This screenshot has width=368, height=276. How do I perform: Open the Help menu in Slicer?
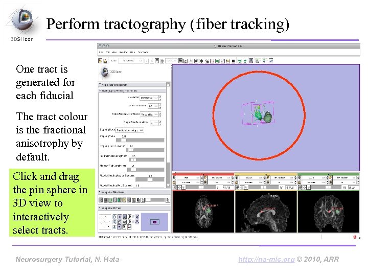point(132,52)
